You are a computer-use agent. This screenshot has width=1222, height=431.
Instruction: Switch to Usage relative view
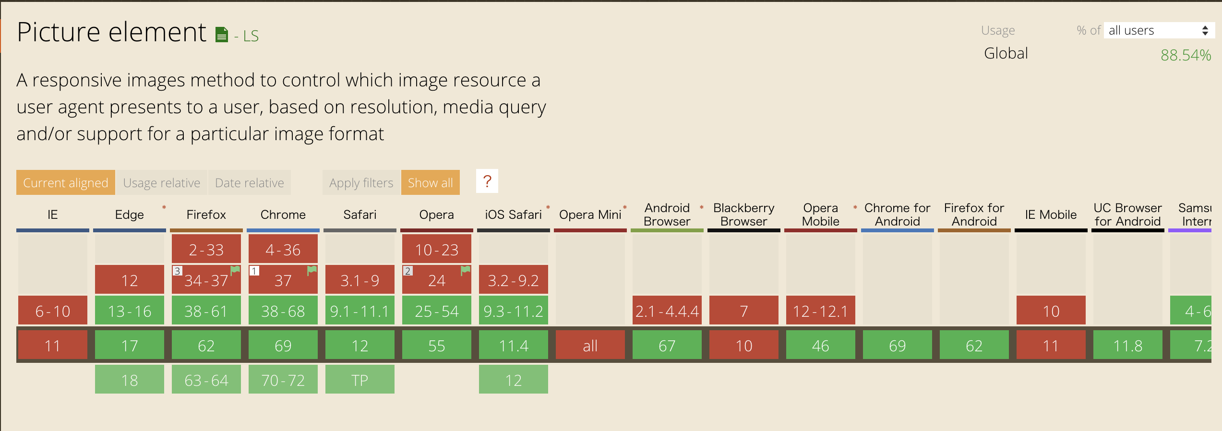click(x=162, y=182)
